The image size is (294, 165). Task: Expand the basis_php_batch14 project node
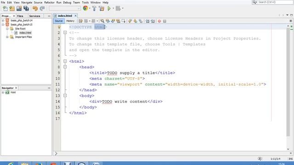3,20
